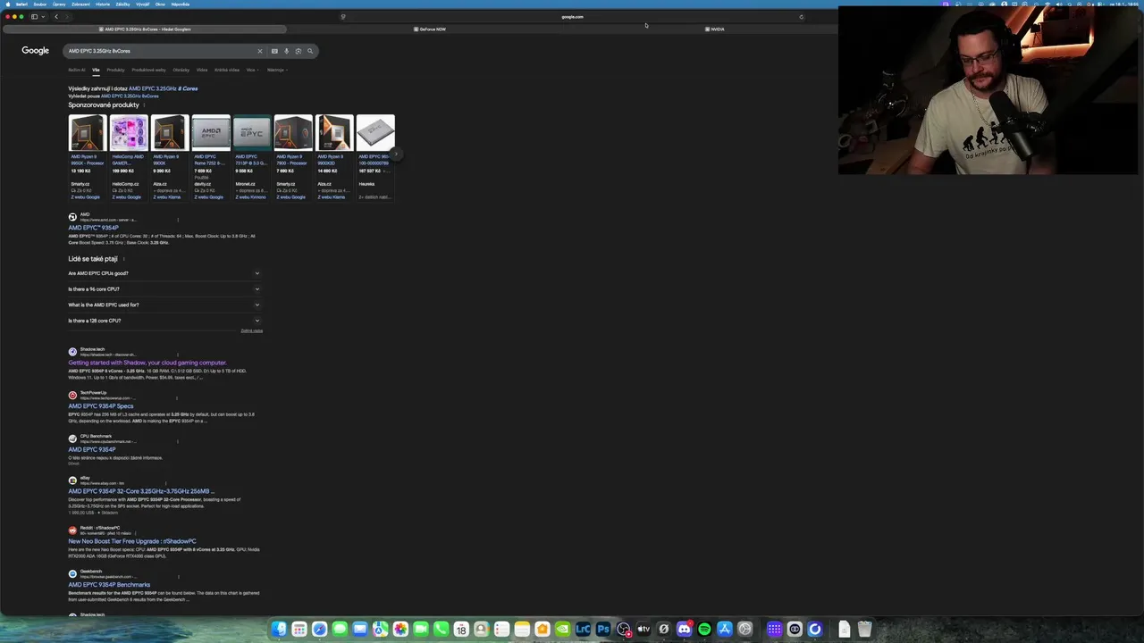The height and width of the screenshot is (643, 1144).
Task: Open Discord from the Dock
Action: tap(684, 629)
